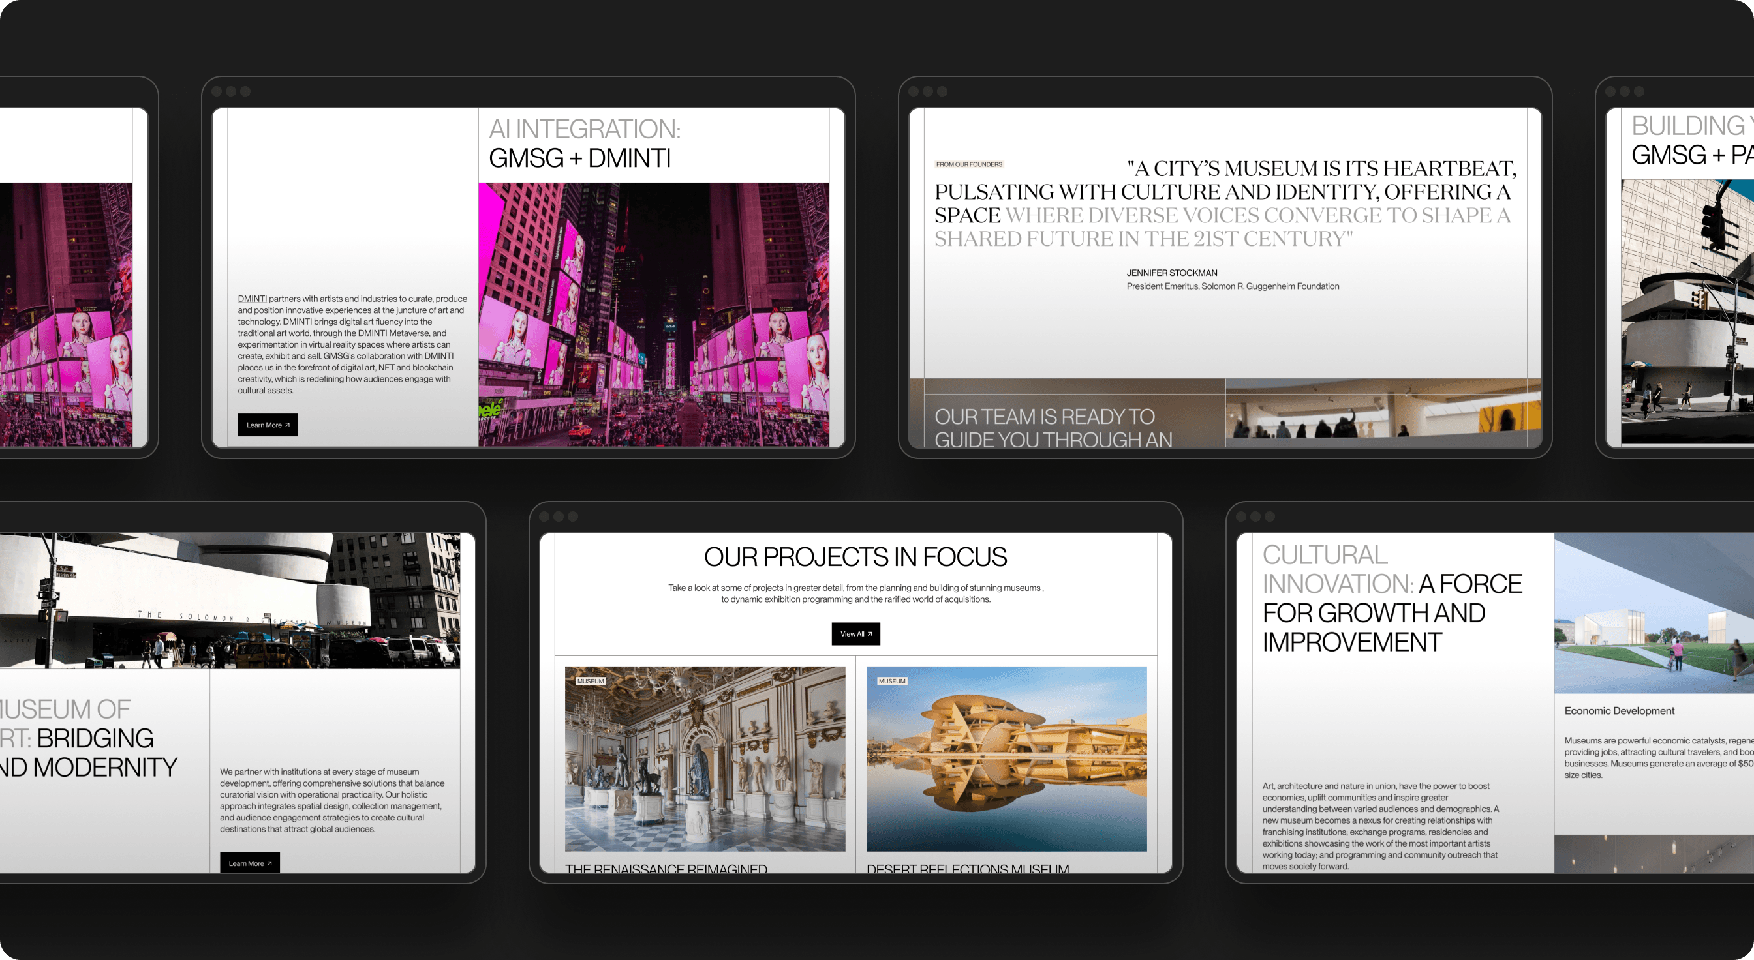Click Jennifer Stockman's name

click(1171, 273)
